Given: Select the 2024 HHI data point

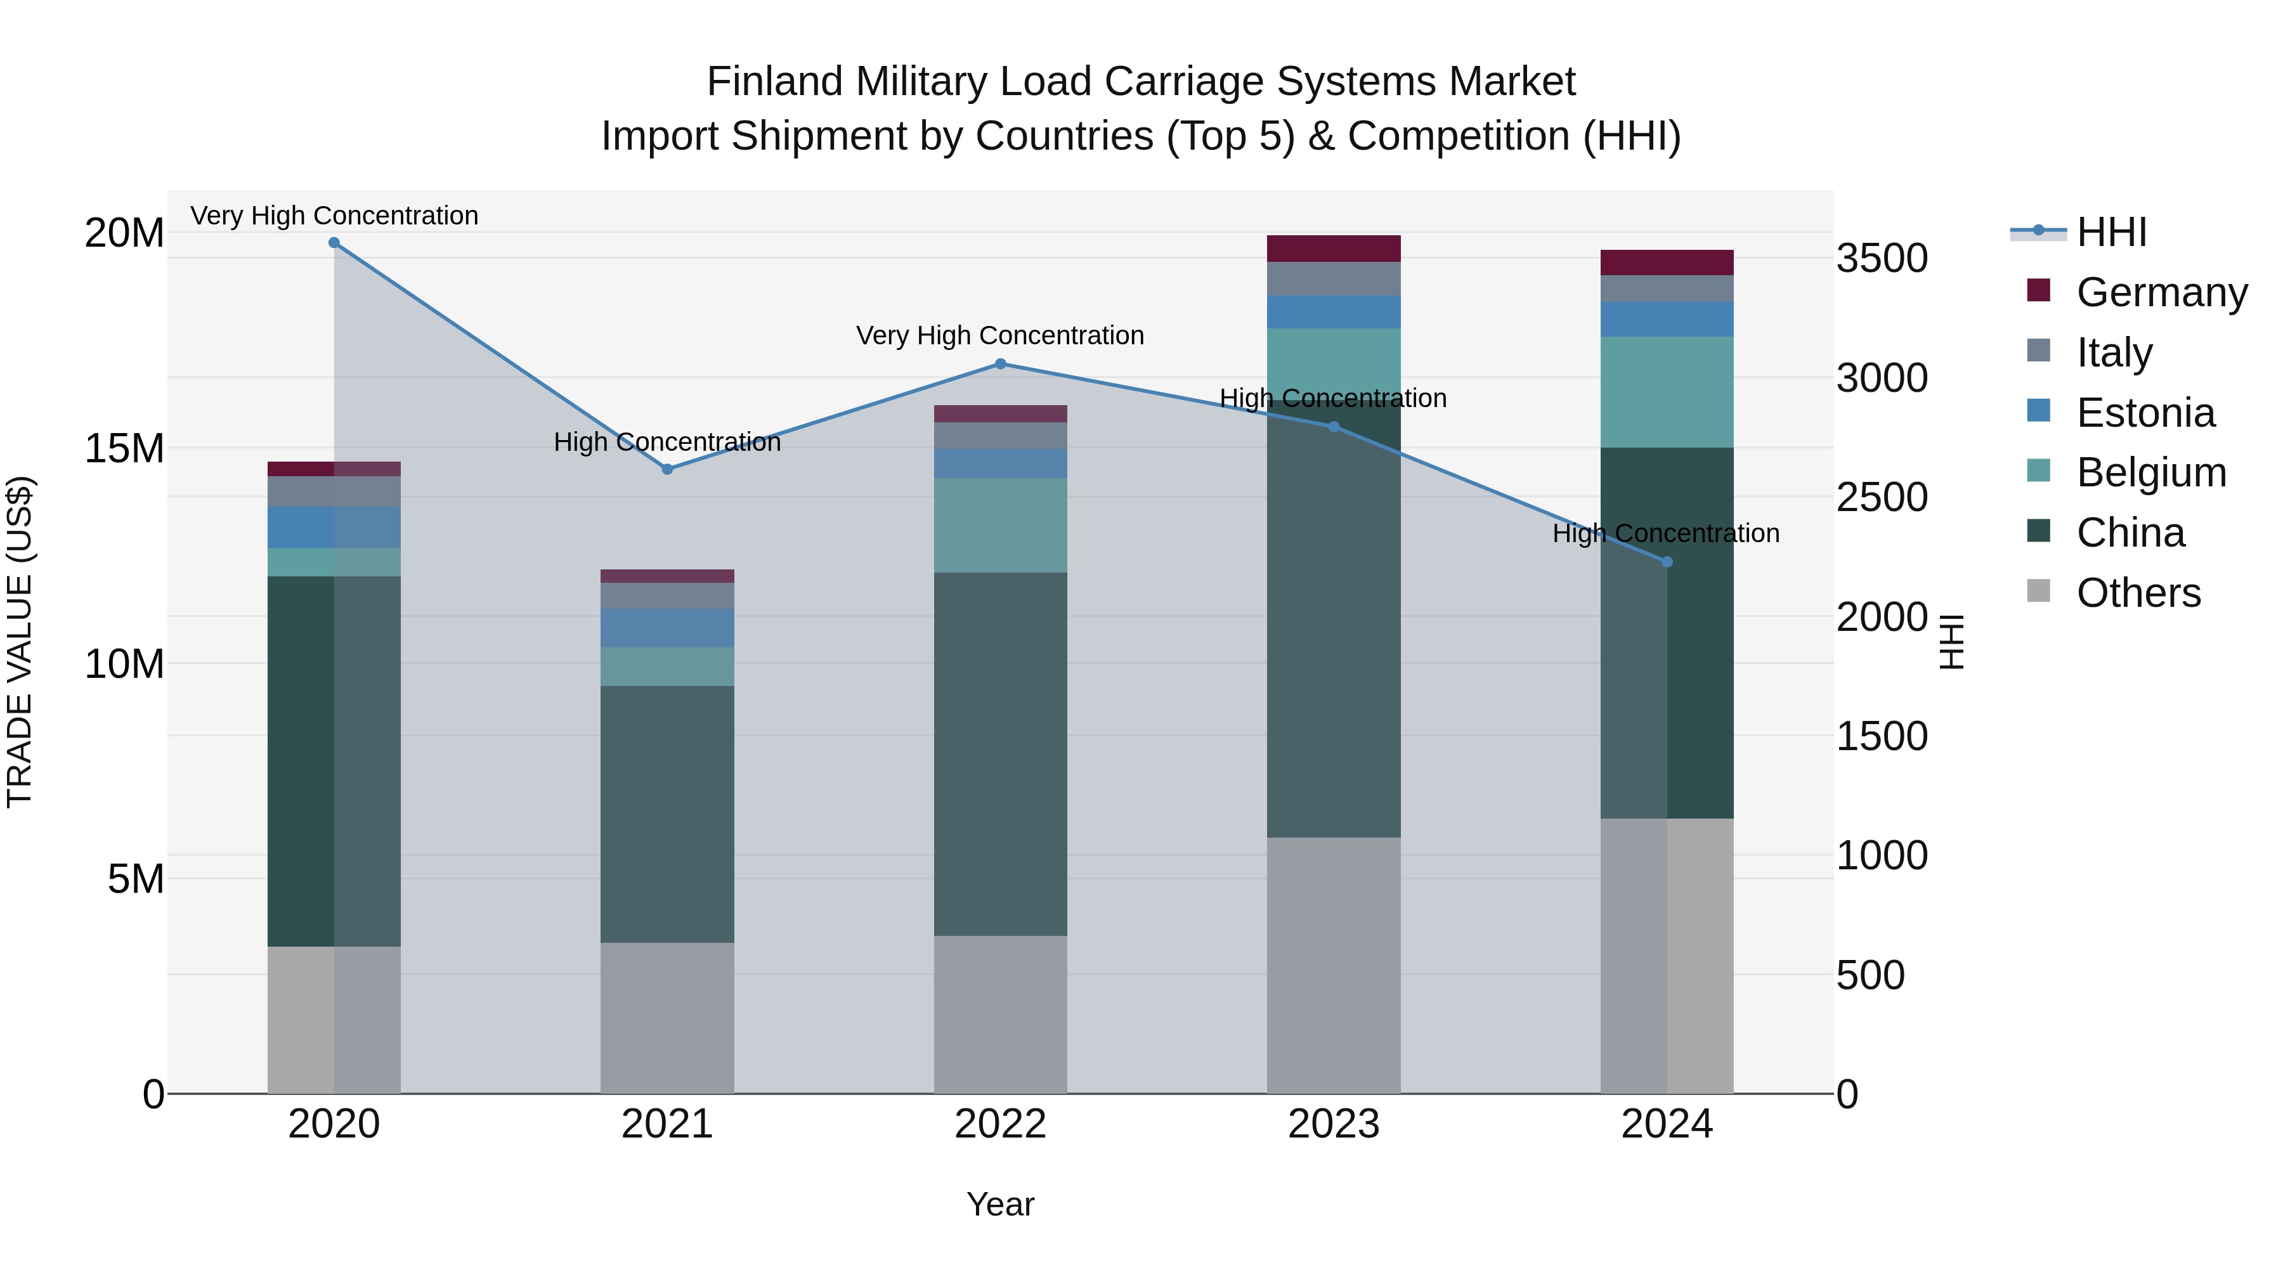Looking at the screenshot, I should point(1667,562).
